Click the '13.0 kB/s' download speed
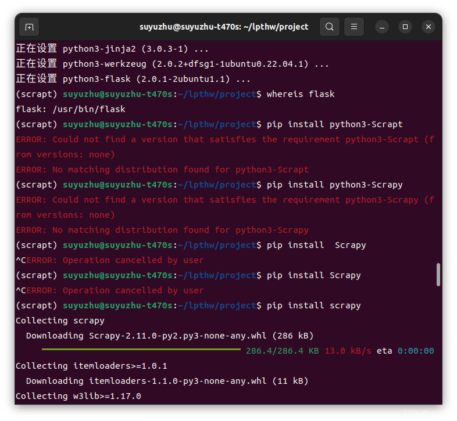The width and height of the screenshot is (457, 421). [348, 351]
